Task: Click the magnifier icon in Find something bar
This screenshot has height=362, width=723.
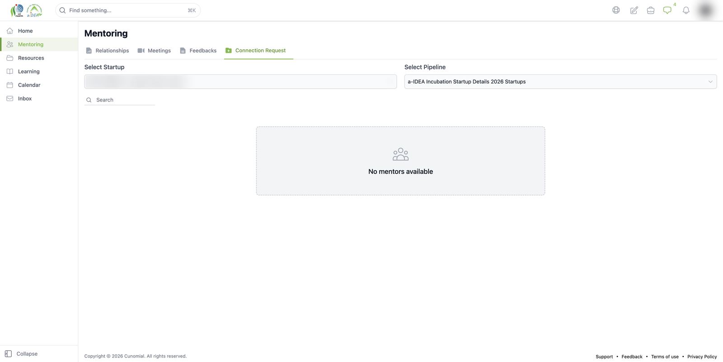Action: tap(63, 10)
